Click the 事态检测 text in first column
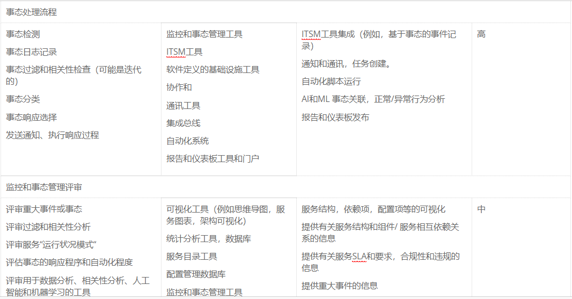The height and width of the screenshot is (299, 572). 23,34
